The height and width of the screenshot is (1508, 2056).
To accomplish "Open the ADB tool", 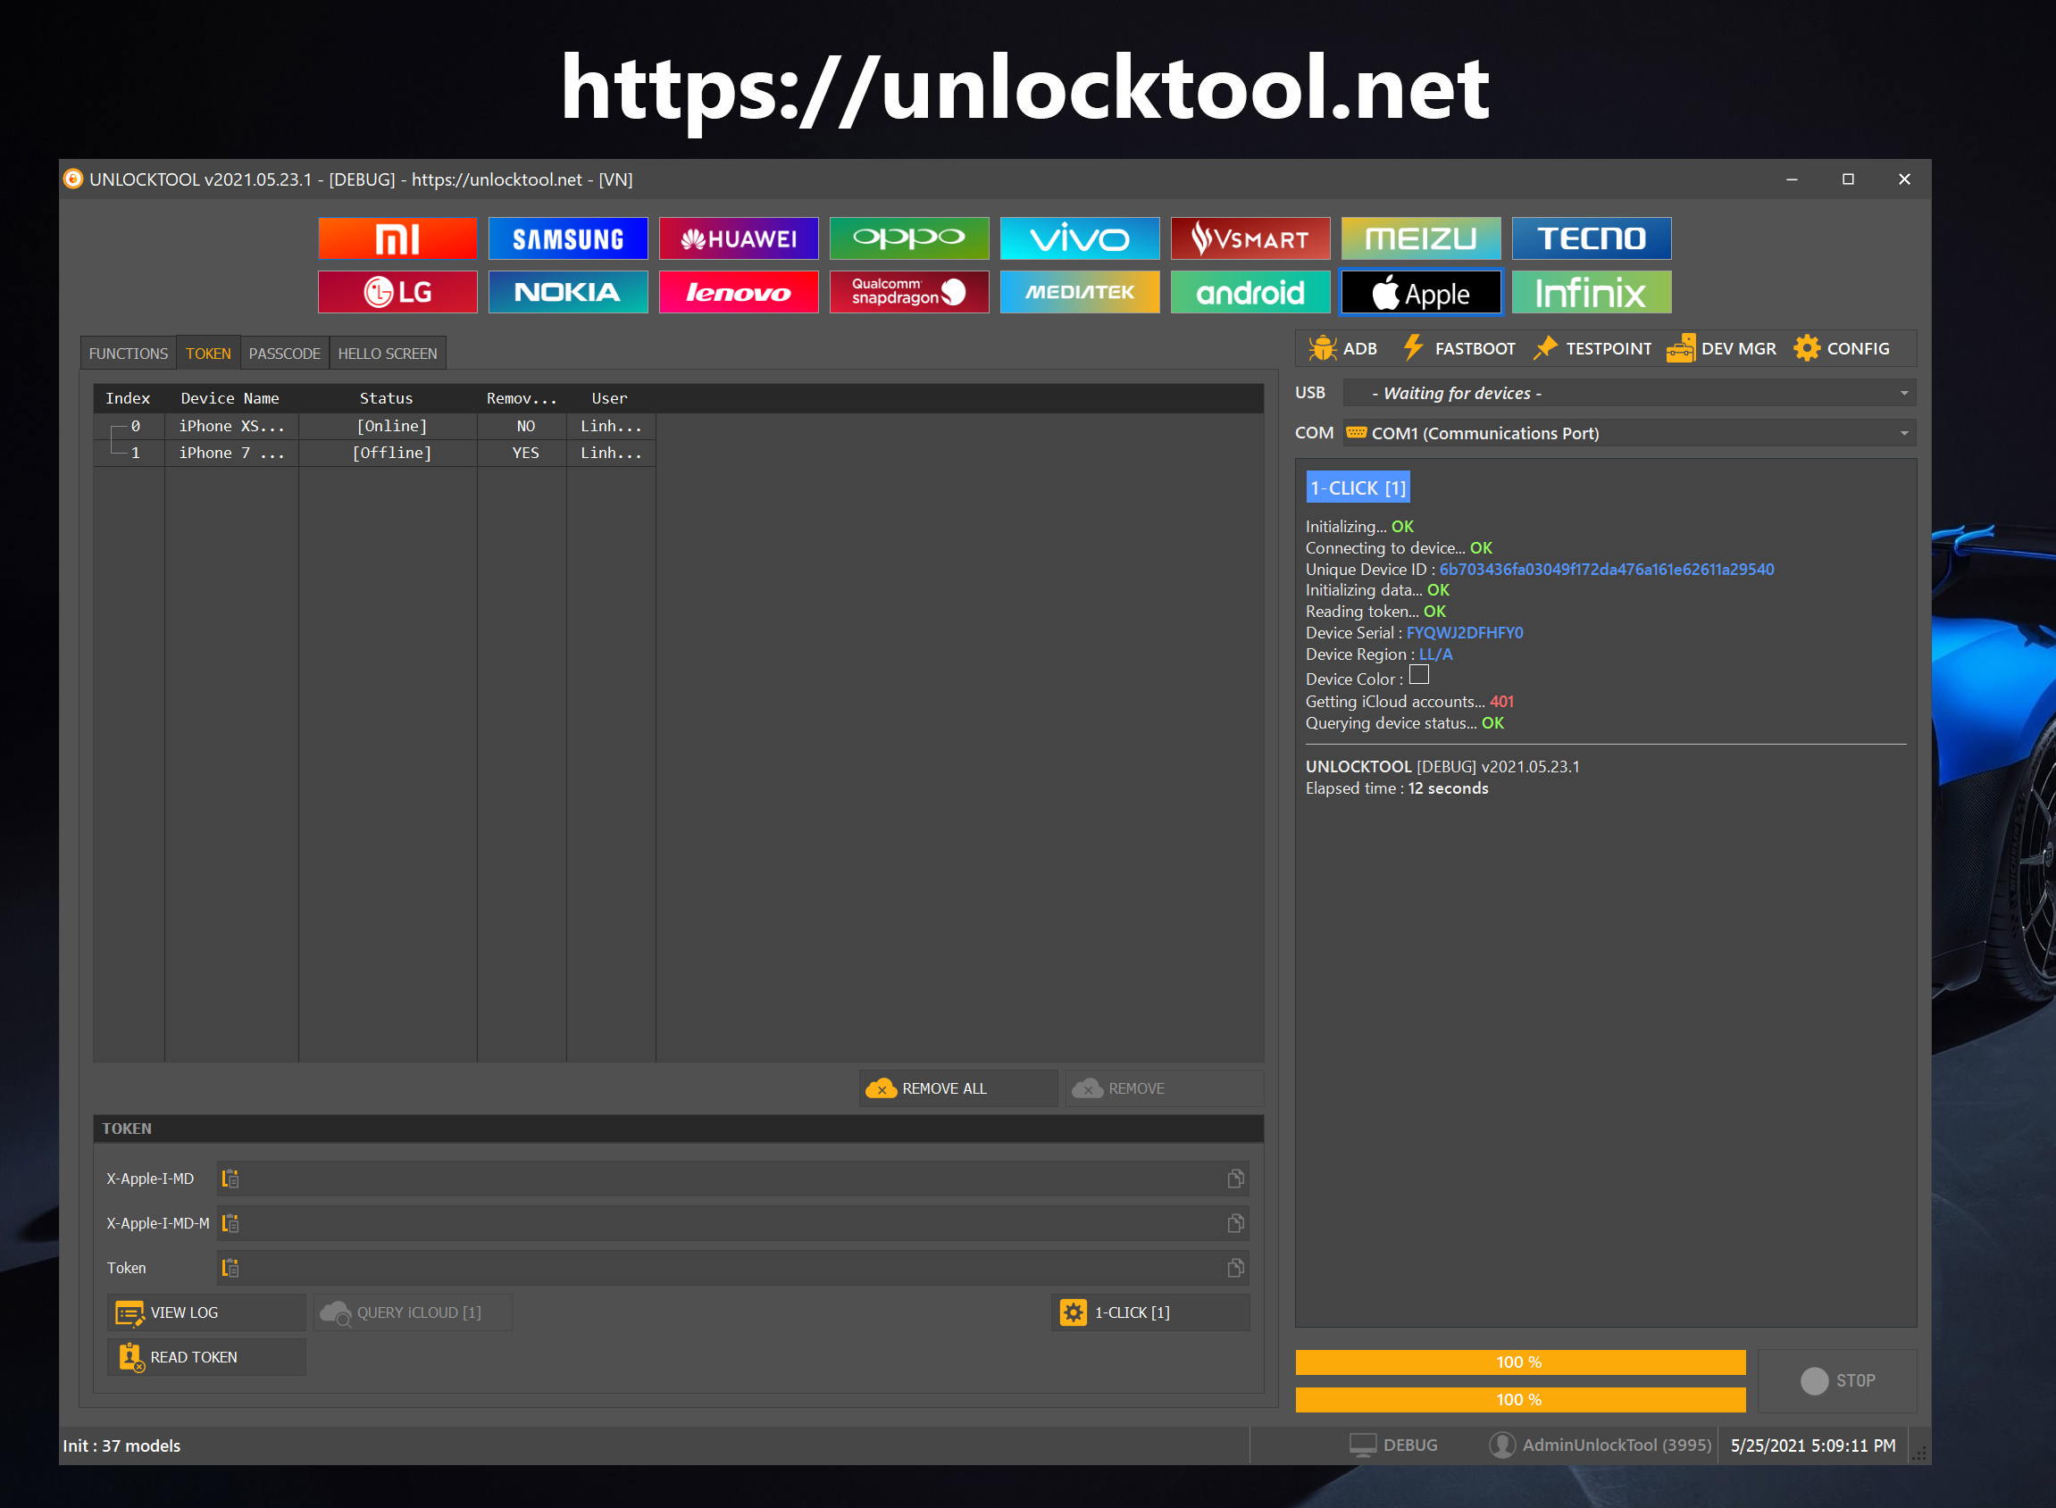I will (x=1342, y=349).
